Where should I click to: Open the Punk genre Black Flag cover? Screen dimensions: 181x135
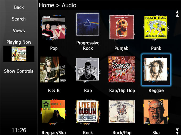coord(156,27)
